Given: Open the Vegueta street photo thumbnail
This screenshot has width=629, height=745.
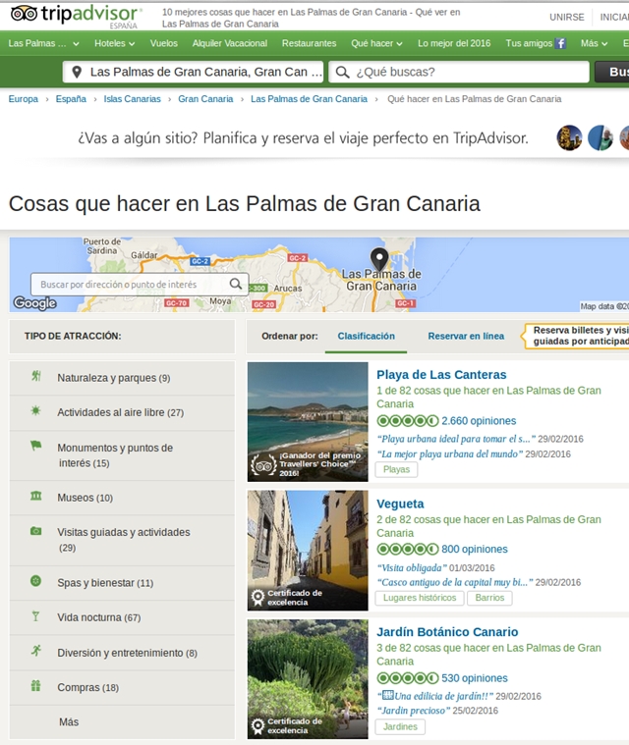Looking at the screenshot, I should 308,551.
